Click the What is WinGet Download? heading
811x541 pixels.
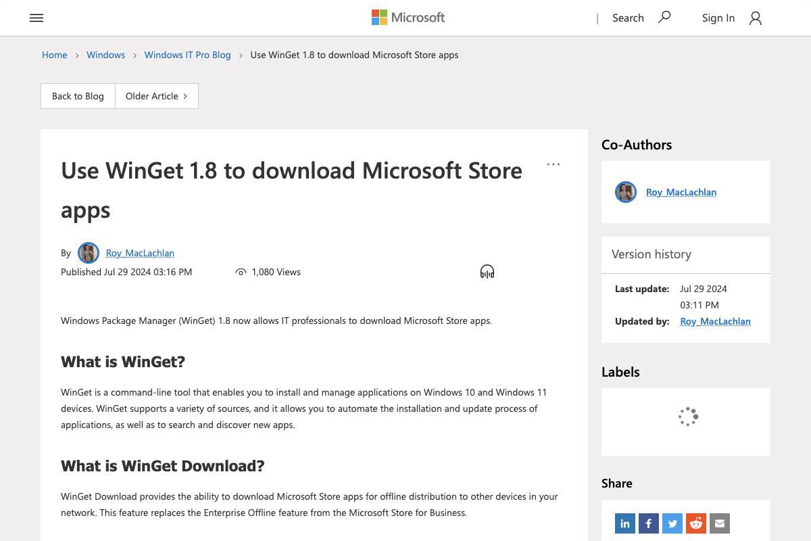pos(163,466)
